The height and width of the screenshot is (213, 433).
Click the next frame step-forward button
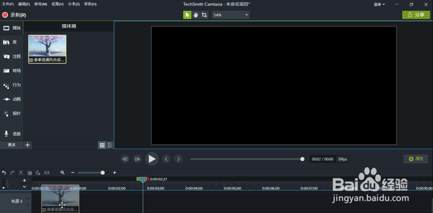(x=137, y=159)
